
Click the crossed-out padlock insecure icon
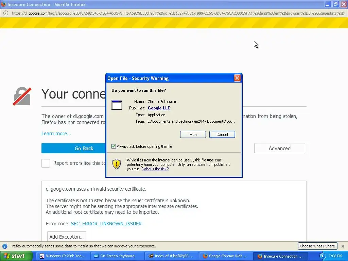click(22, 96)
